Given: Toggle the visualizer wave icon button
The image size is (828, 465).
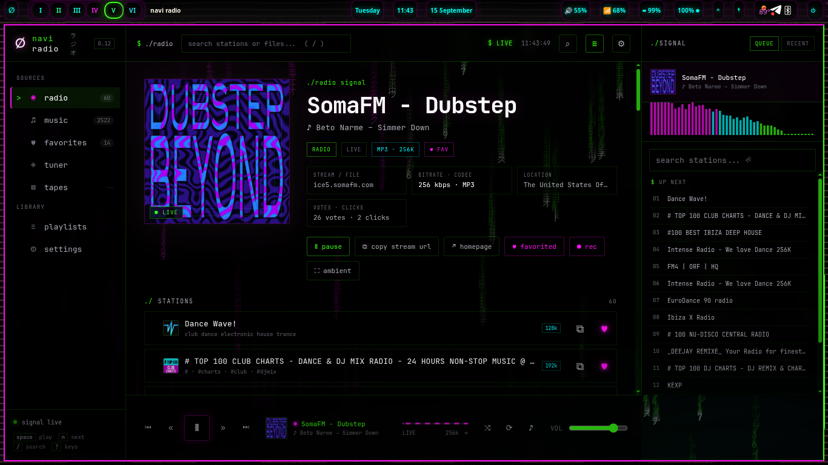Looking at the screenshot, I should (x=594, y=44).
